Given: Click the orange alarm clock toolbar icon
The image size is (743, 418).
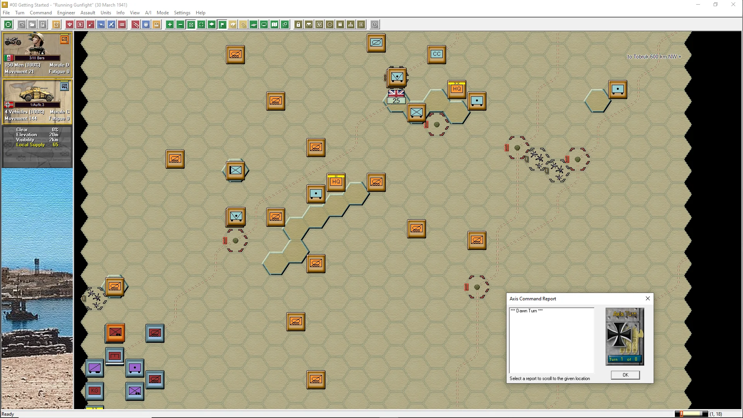Looking at the screenshot, I should click(x=56, y=24).
